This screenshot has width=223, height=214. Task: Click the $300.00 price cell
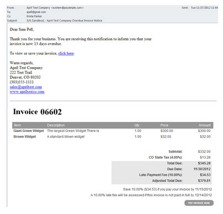167,131
